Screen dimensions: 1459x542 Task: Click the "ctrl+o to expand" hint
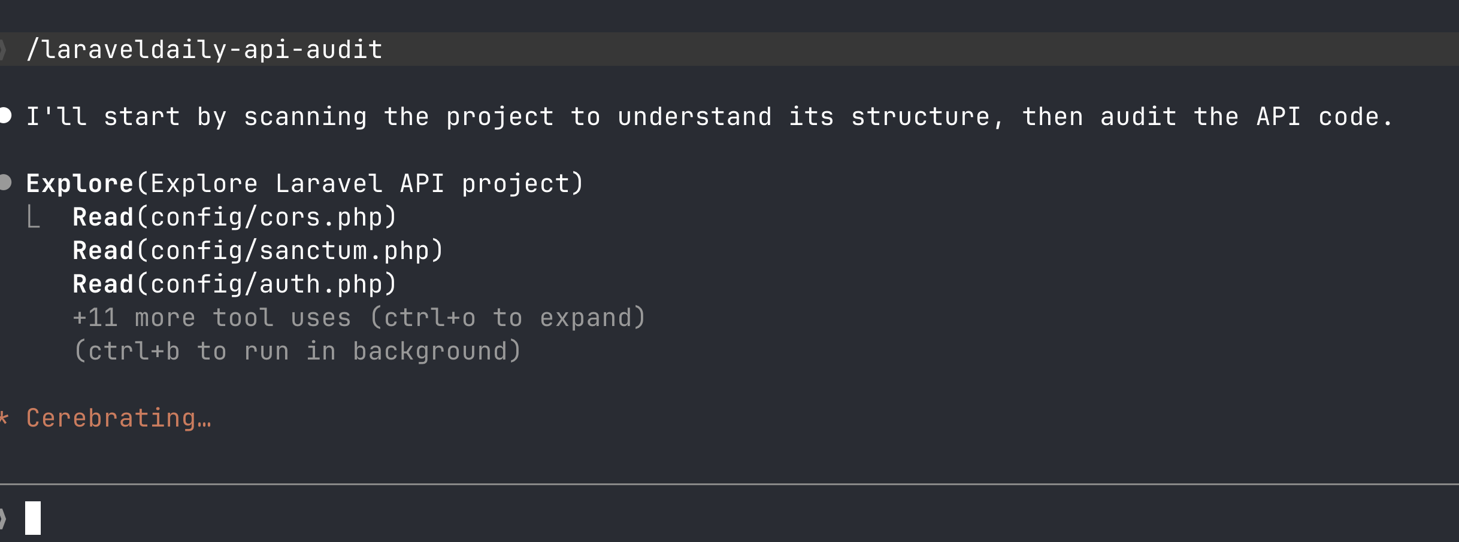508,317
